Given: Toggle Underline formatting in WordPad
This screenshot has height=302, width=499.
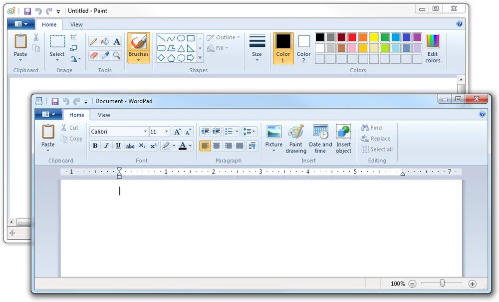Looking at the screenshot, I should pyautogui.click(x=118, y=146).
